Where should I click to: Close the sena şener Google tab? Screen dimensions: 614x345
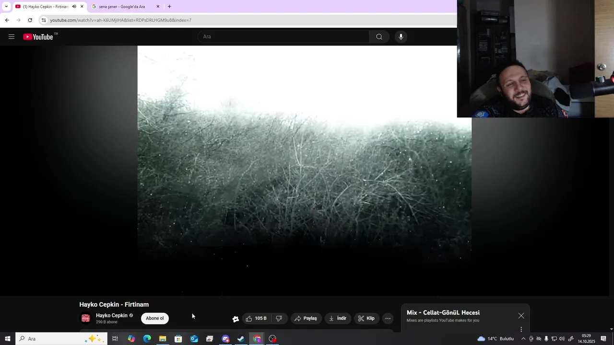(x=158, y=7)
